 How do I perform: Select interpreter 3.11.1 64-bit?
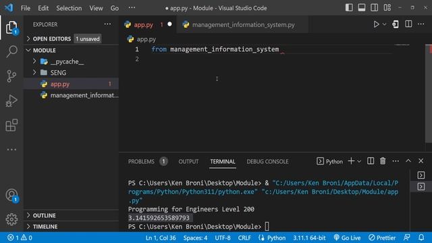coord(309,238)
